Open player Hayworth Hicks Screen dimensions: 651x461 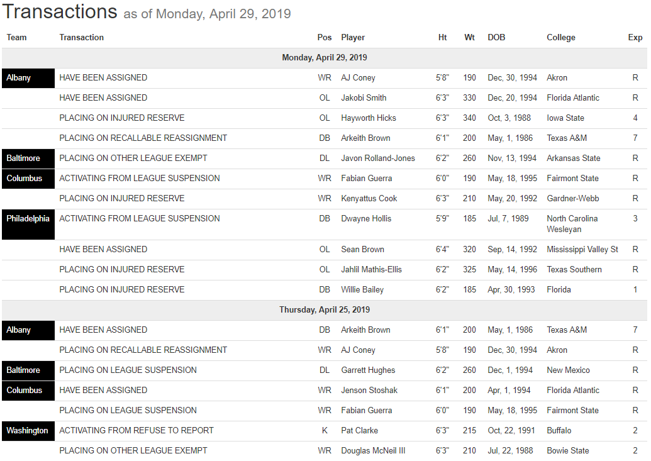[369, 118]
